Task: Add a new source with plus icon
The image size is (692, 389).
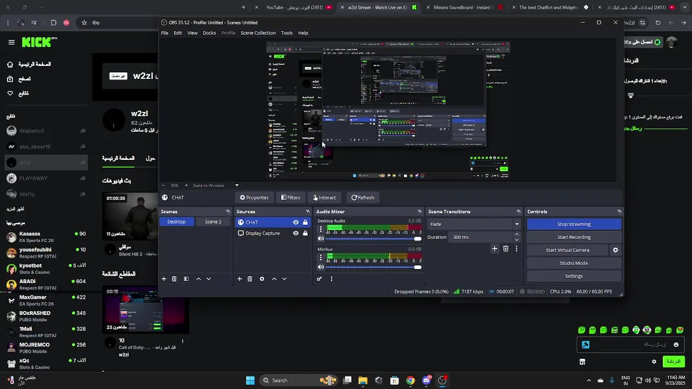Action: click(239, 279)
